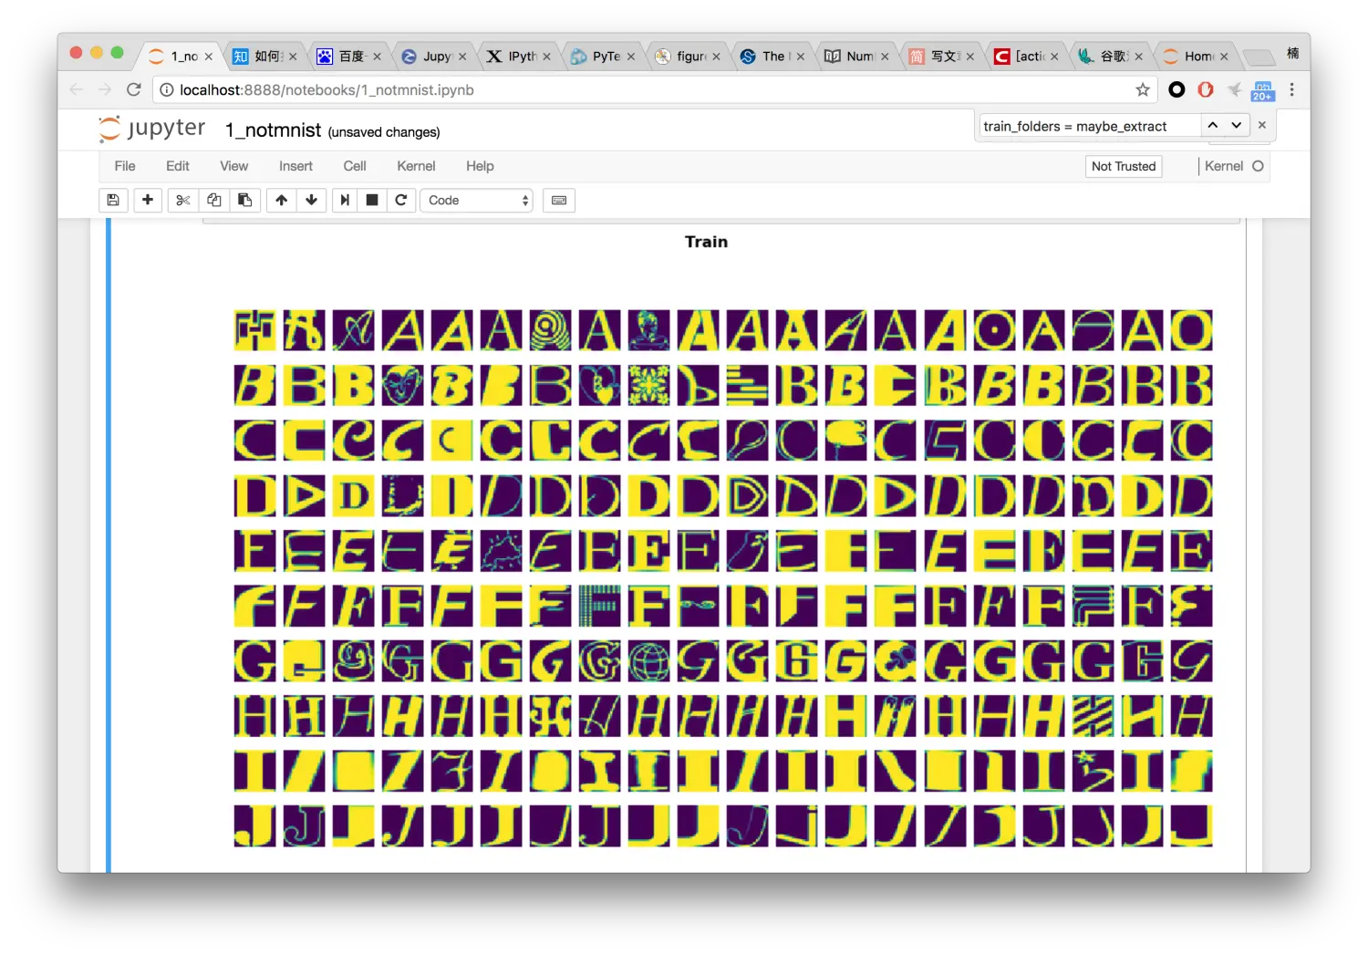
Task: Switch to the figure browser tab
Action: 687,57
